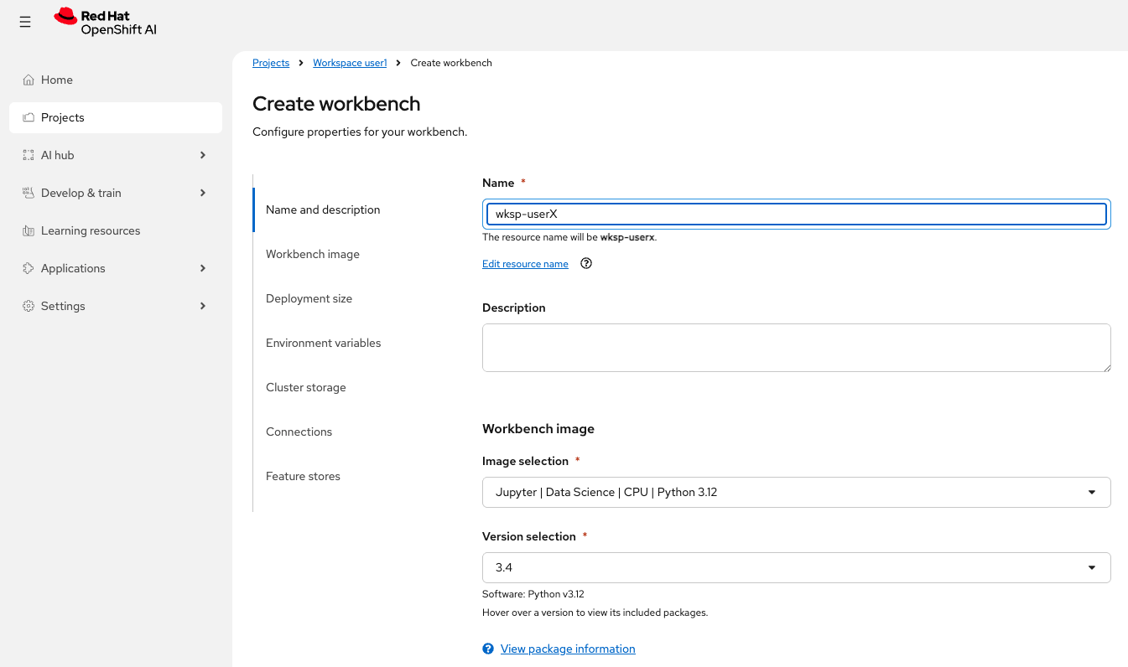Jump to Environment variables section

(x=323, y=343)
